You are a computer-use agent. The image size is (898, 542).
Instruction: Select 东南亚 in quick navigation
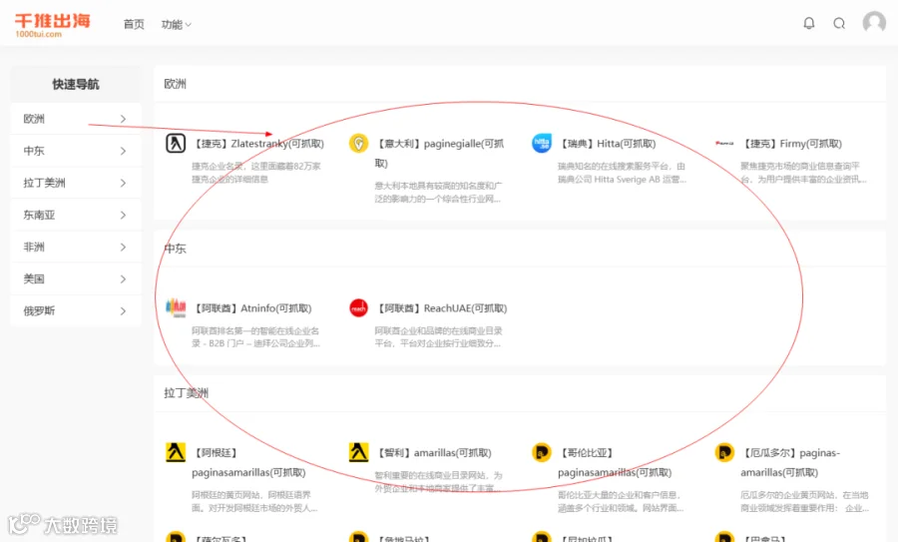76,215
